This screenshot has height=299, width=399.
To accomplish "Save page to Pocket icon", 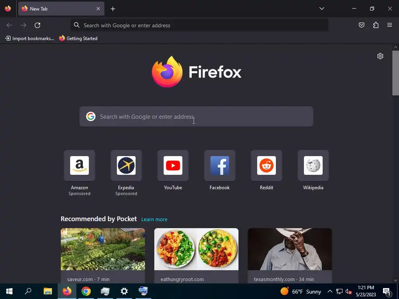I will pyautogui.click(x=361, y=25).
